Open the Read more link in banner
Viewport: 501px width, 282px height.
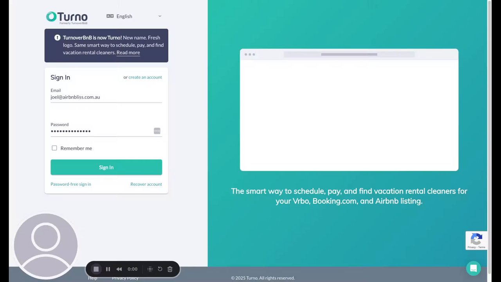[x=128, y=52]
